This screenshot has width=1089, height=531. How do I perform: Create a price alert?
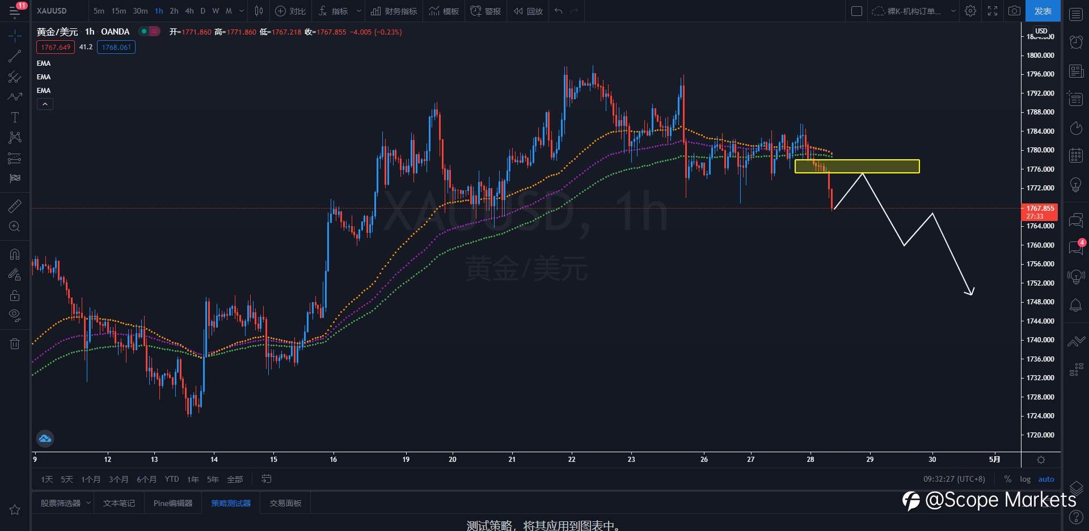coord(486,11)
